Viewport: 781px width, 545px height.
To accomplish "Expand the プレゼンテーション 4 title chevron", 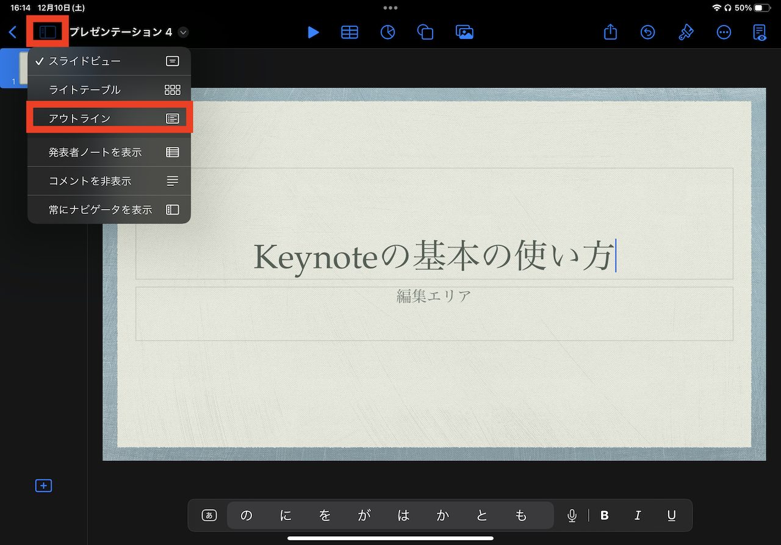I will 184,32.
